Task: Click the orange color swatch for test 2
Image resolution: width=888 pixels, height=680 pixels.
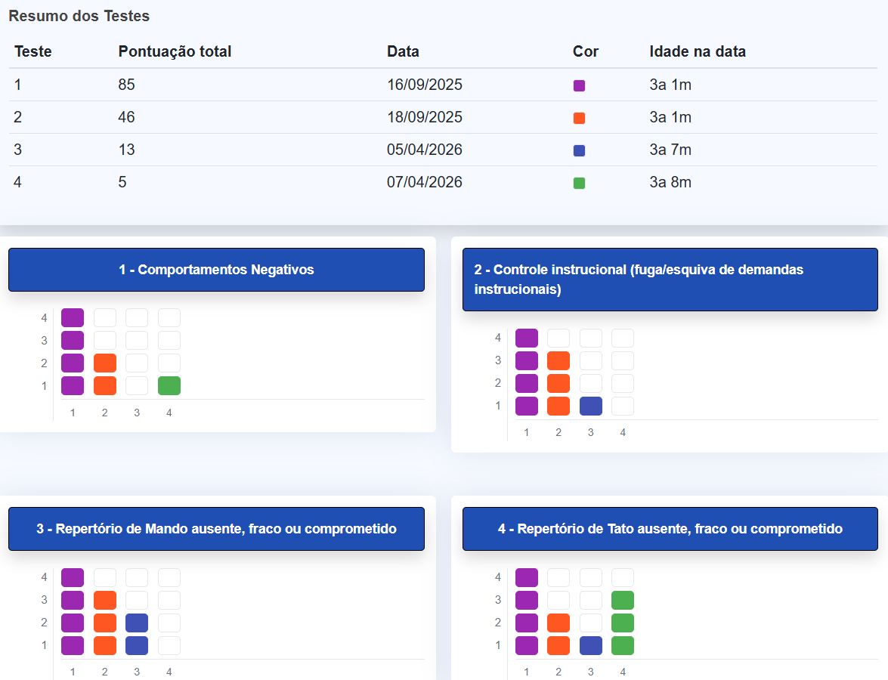Action: click(x=579, y=118)
